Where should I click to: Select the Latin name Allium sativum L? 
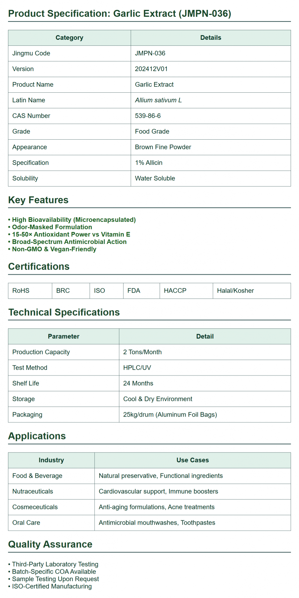(x=158, y=100)
